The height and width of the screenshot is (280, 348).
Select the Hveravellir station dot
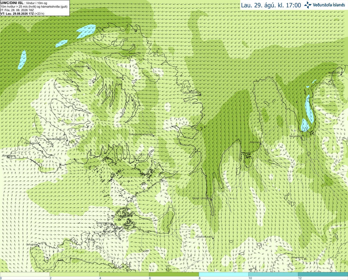[305, 259]
